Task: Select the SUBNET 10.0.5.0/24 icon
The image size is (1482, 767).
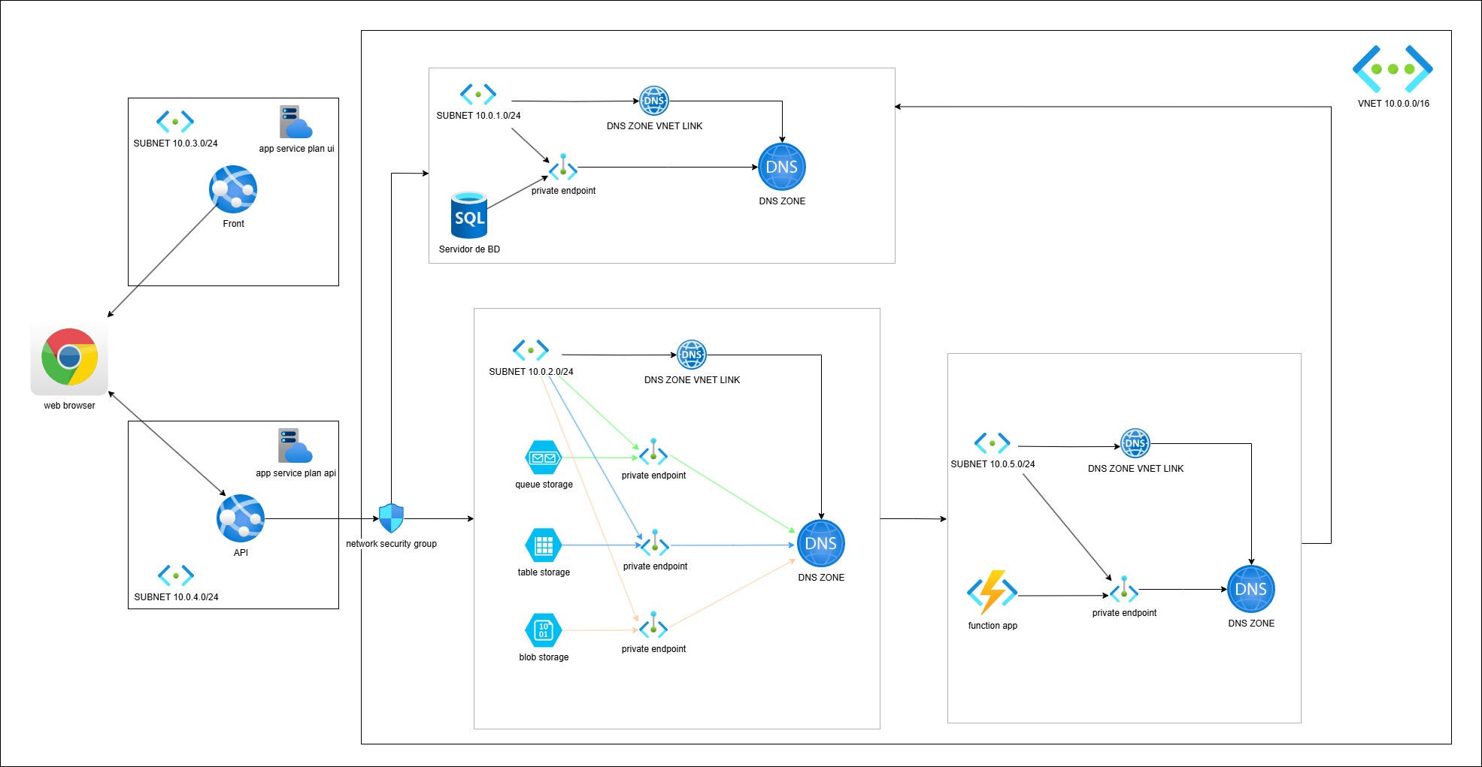Action: (992, 443)
